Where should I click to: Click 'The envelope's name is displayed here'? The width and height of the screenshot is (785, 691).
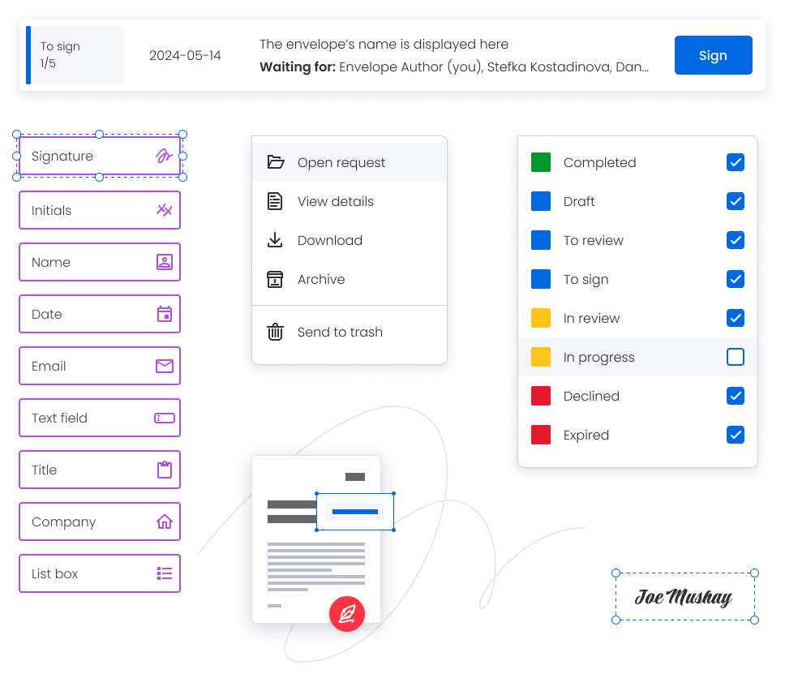384,44
